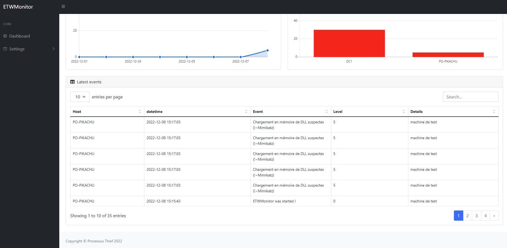
Task: Click the PO-PIKACHU bar chart axis label
Action: (448, 61)
